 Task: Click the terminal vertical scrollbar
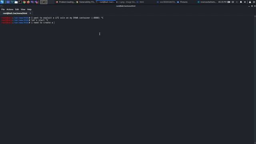coord(255,80)
